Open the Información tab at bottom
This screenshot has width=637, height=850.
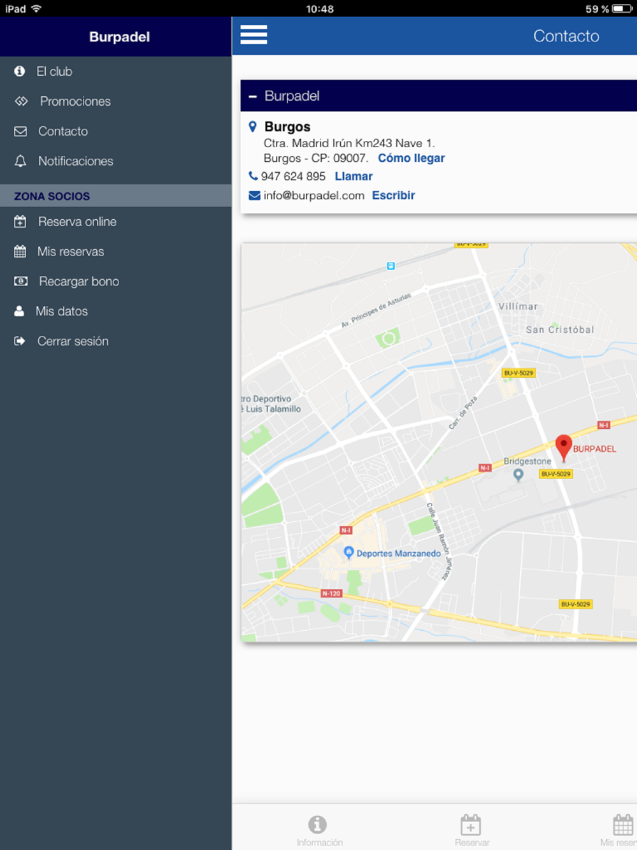tap(318, 830)
